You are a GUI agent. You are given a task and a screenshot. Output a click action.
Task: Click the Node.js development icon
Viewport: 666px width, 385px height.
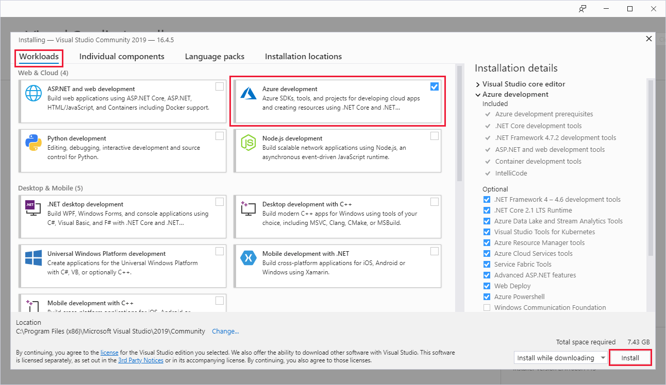coord(248,143)
